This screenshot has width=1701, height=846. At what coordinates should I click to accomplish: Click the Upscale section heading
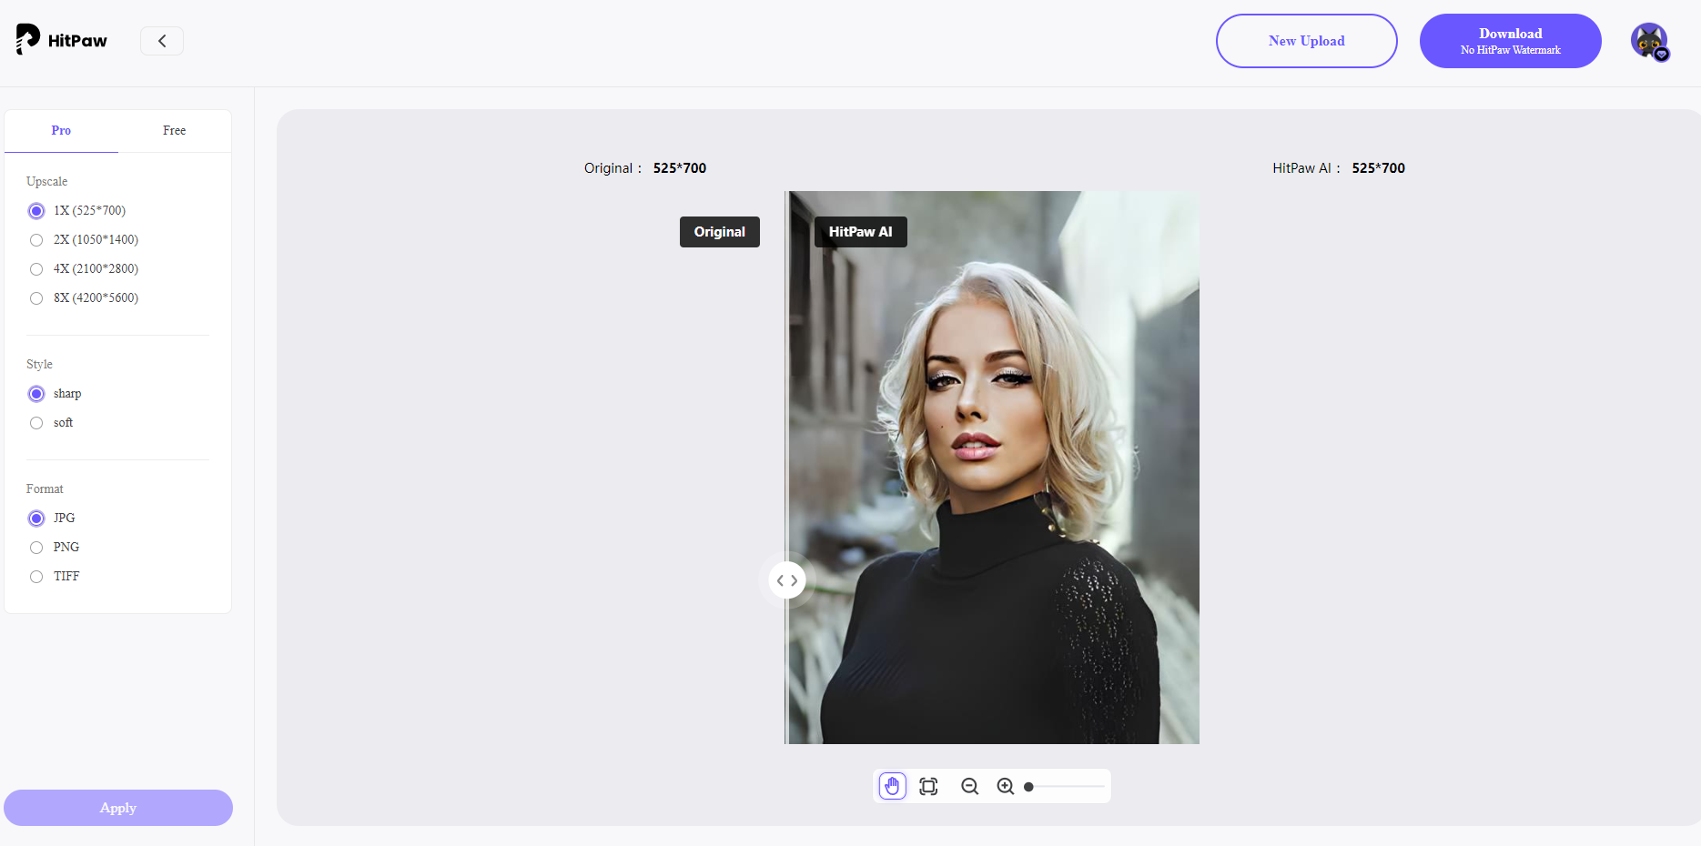click(x=47, y=182)
